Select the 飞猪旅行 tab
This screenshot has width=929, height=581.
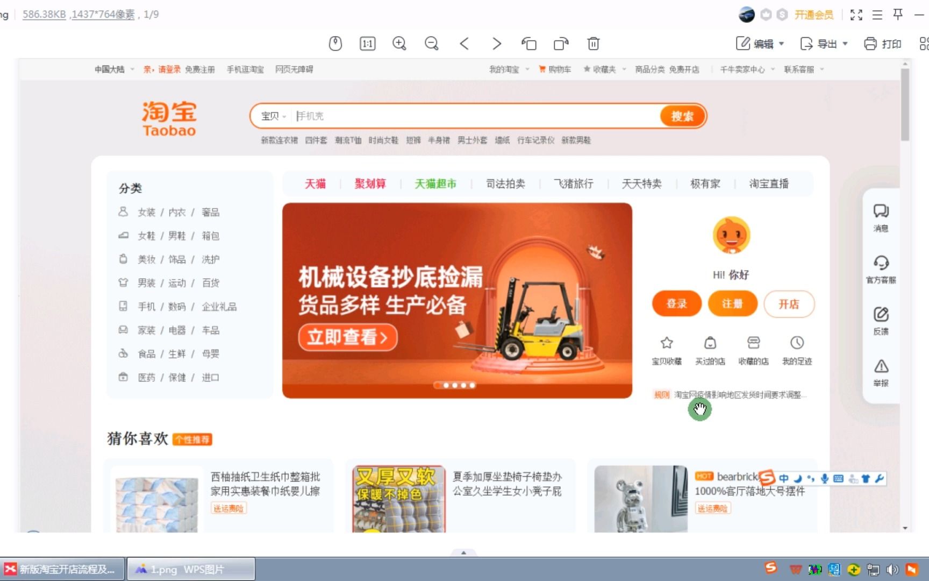[x=574, y=184]
